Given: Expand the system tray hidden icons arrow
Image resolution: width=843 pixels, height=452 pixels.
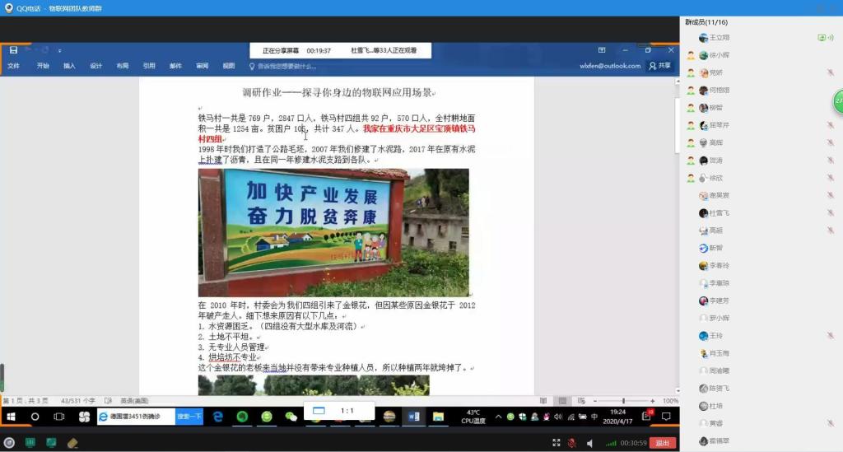Looking at the screenshot, I should (499, 417).
